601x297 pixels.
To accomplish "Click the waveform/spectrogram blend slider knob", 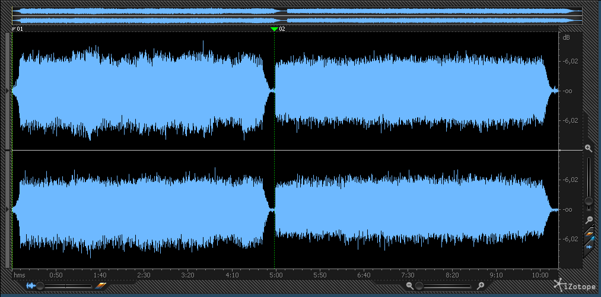I will coord(40,286).
